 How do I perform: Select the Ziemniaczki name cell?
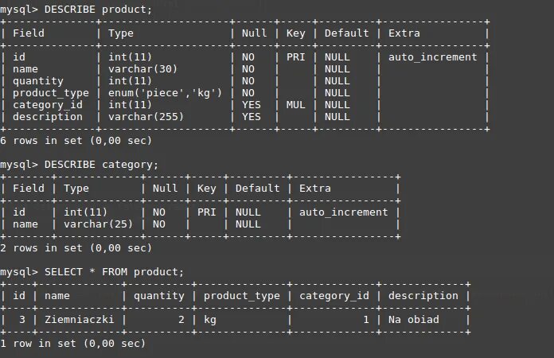80,320
